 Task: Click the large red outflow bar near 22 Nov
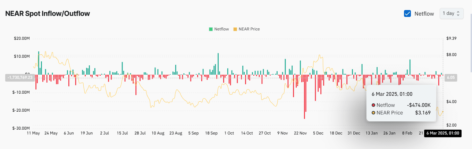304,97
